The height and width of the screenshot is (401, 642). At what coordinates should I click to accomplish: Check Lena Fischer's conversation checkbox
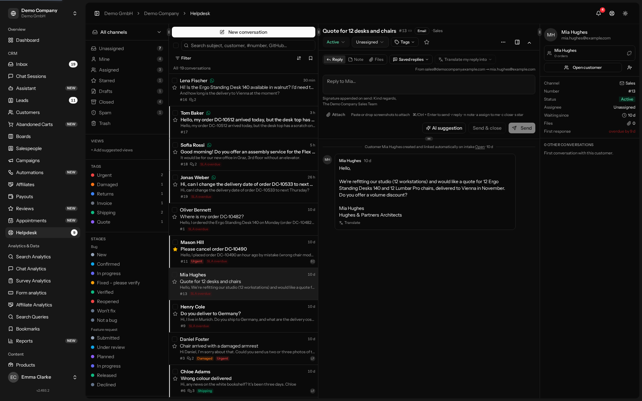coord(175,81)
